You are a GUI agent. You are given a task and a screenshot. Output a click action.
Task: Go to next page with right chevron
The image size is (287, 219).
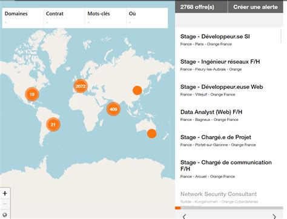point(274,217)
